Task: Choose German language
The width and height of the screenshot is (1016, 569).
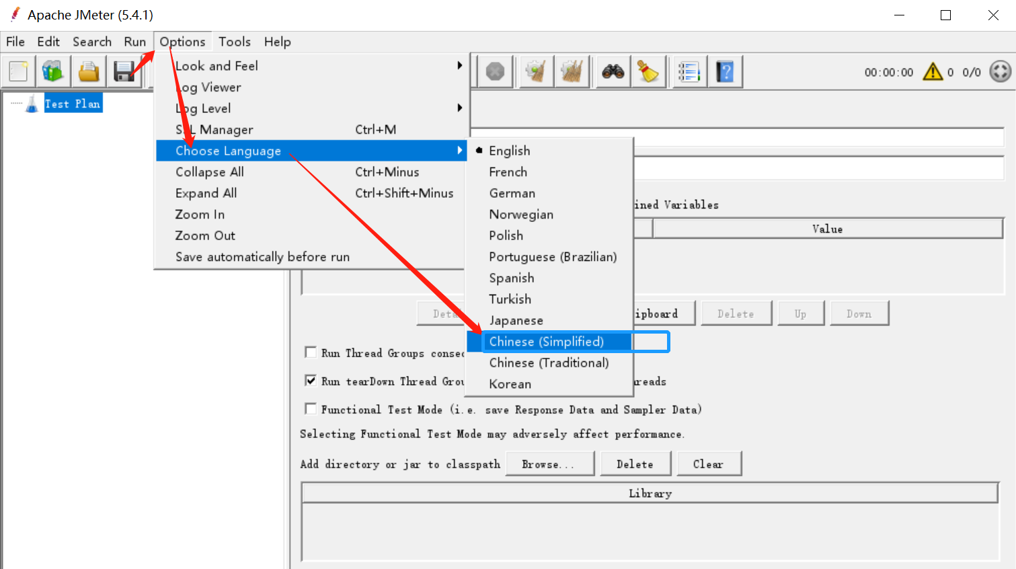Action: pyautogui.click(x=550, y=193)
